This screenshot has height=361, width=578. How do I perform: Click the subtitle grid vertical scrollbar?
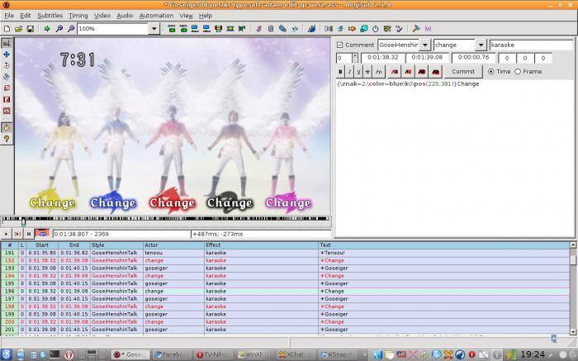[573, 288]
